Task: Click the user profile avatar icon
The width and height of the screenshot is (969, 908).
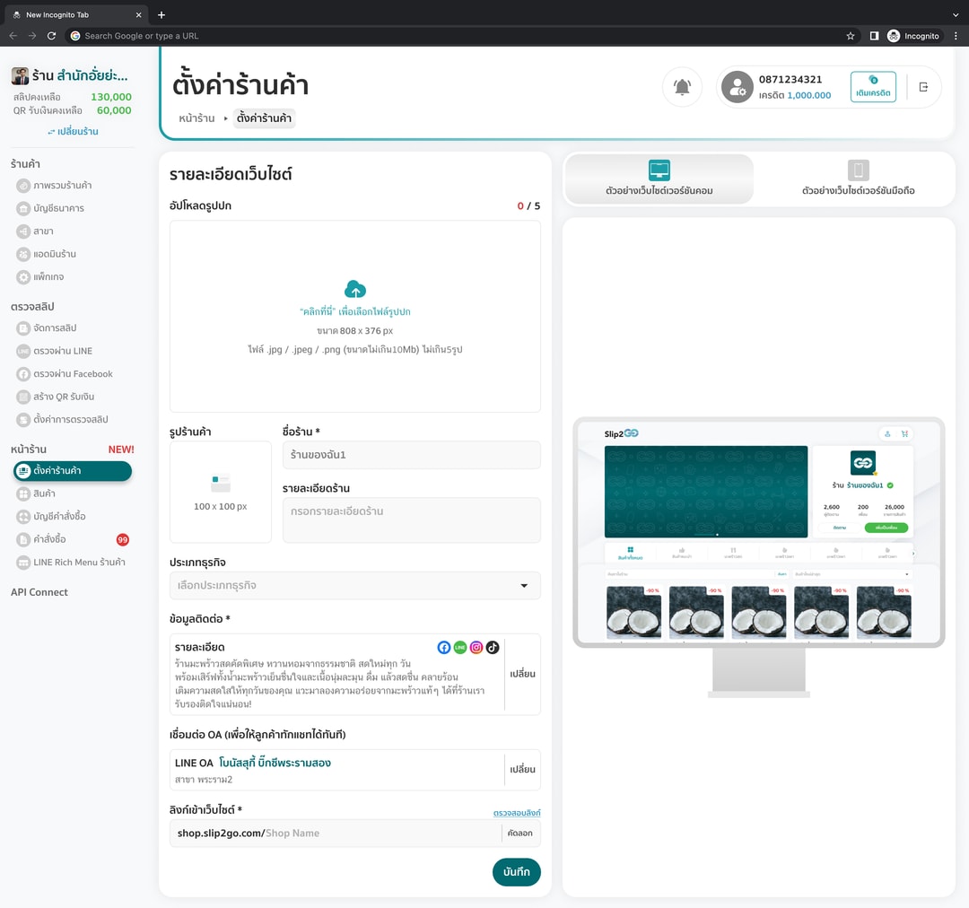Action: click(x=738, y=87)
